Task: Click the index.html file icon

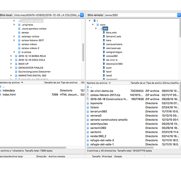Action: 0,95
